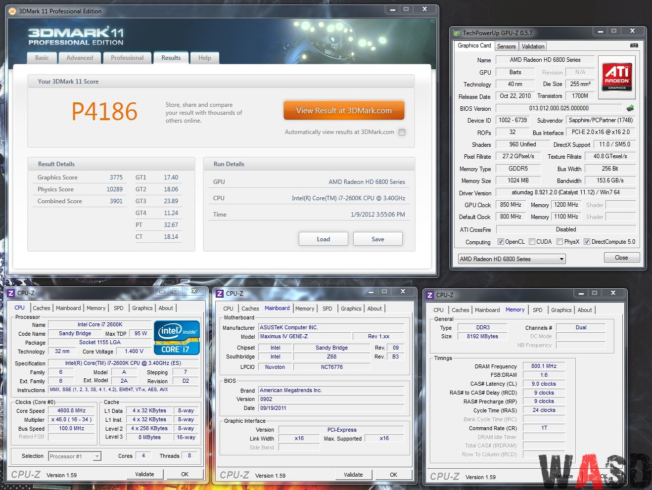
Task: Click GPU-Z camera screenshot icon
Action: coord(634,45)
